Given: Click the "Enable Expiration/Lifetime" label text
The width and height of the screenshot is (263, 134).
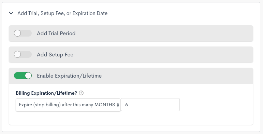Looking at the screenshot, I should pos(69,76).
